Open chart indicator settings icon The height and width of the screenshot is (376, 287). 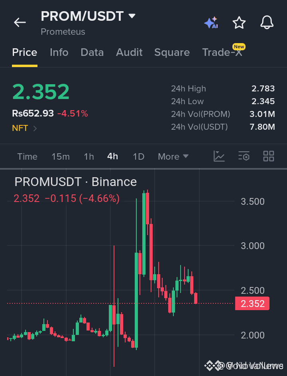click(x=244, y=156)
